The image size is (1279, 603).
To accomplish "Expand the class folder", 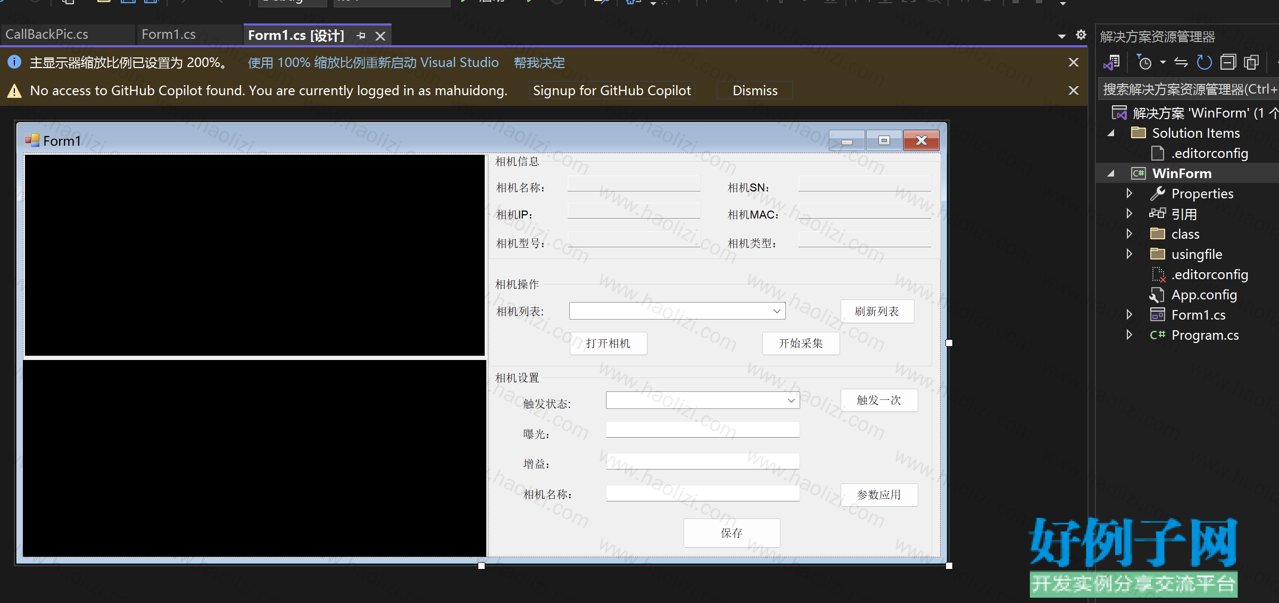I will 1129,233.
